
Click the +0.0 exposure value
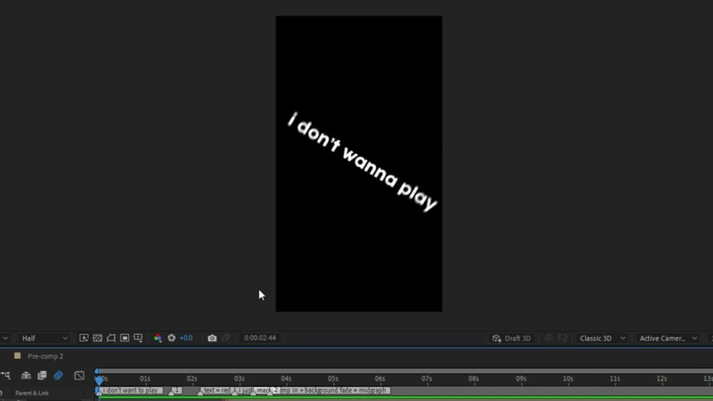coord(186,338)
